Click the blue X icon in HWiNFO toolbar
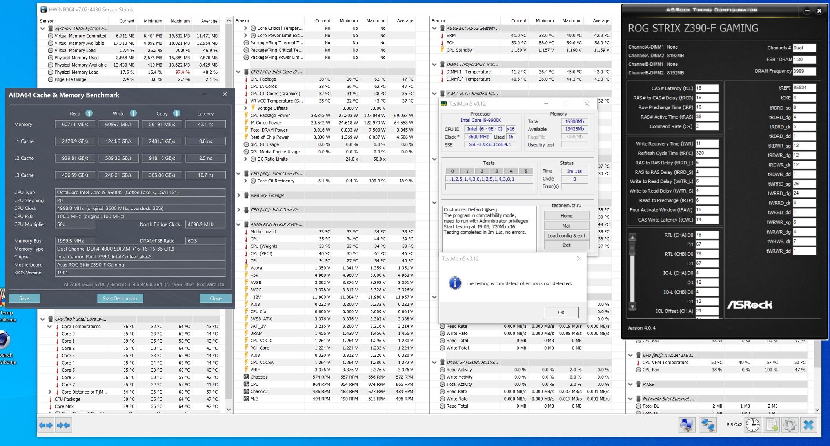 [808, 425]
